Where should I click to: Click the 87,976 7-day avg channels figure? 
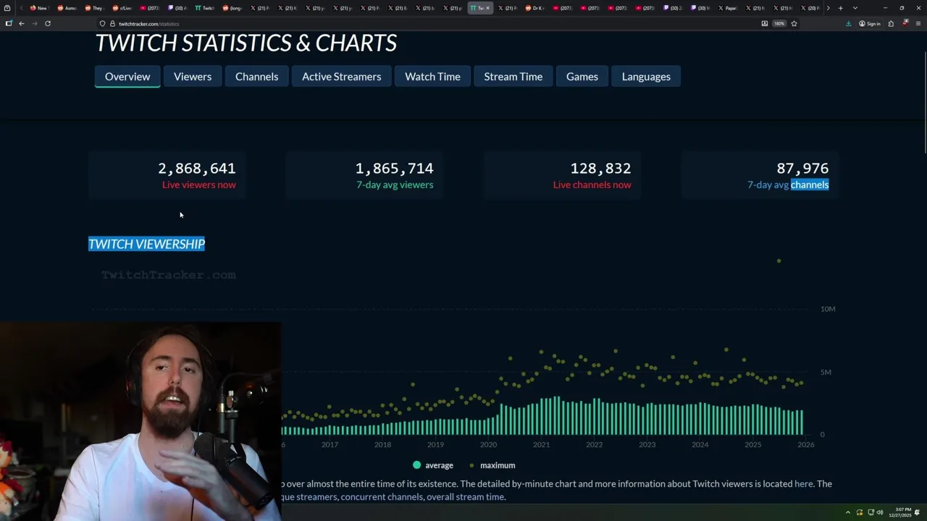click(x=802, y=168)
